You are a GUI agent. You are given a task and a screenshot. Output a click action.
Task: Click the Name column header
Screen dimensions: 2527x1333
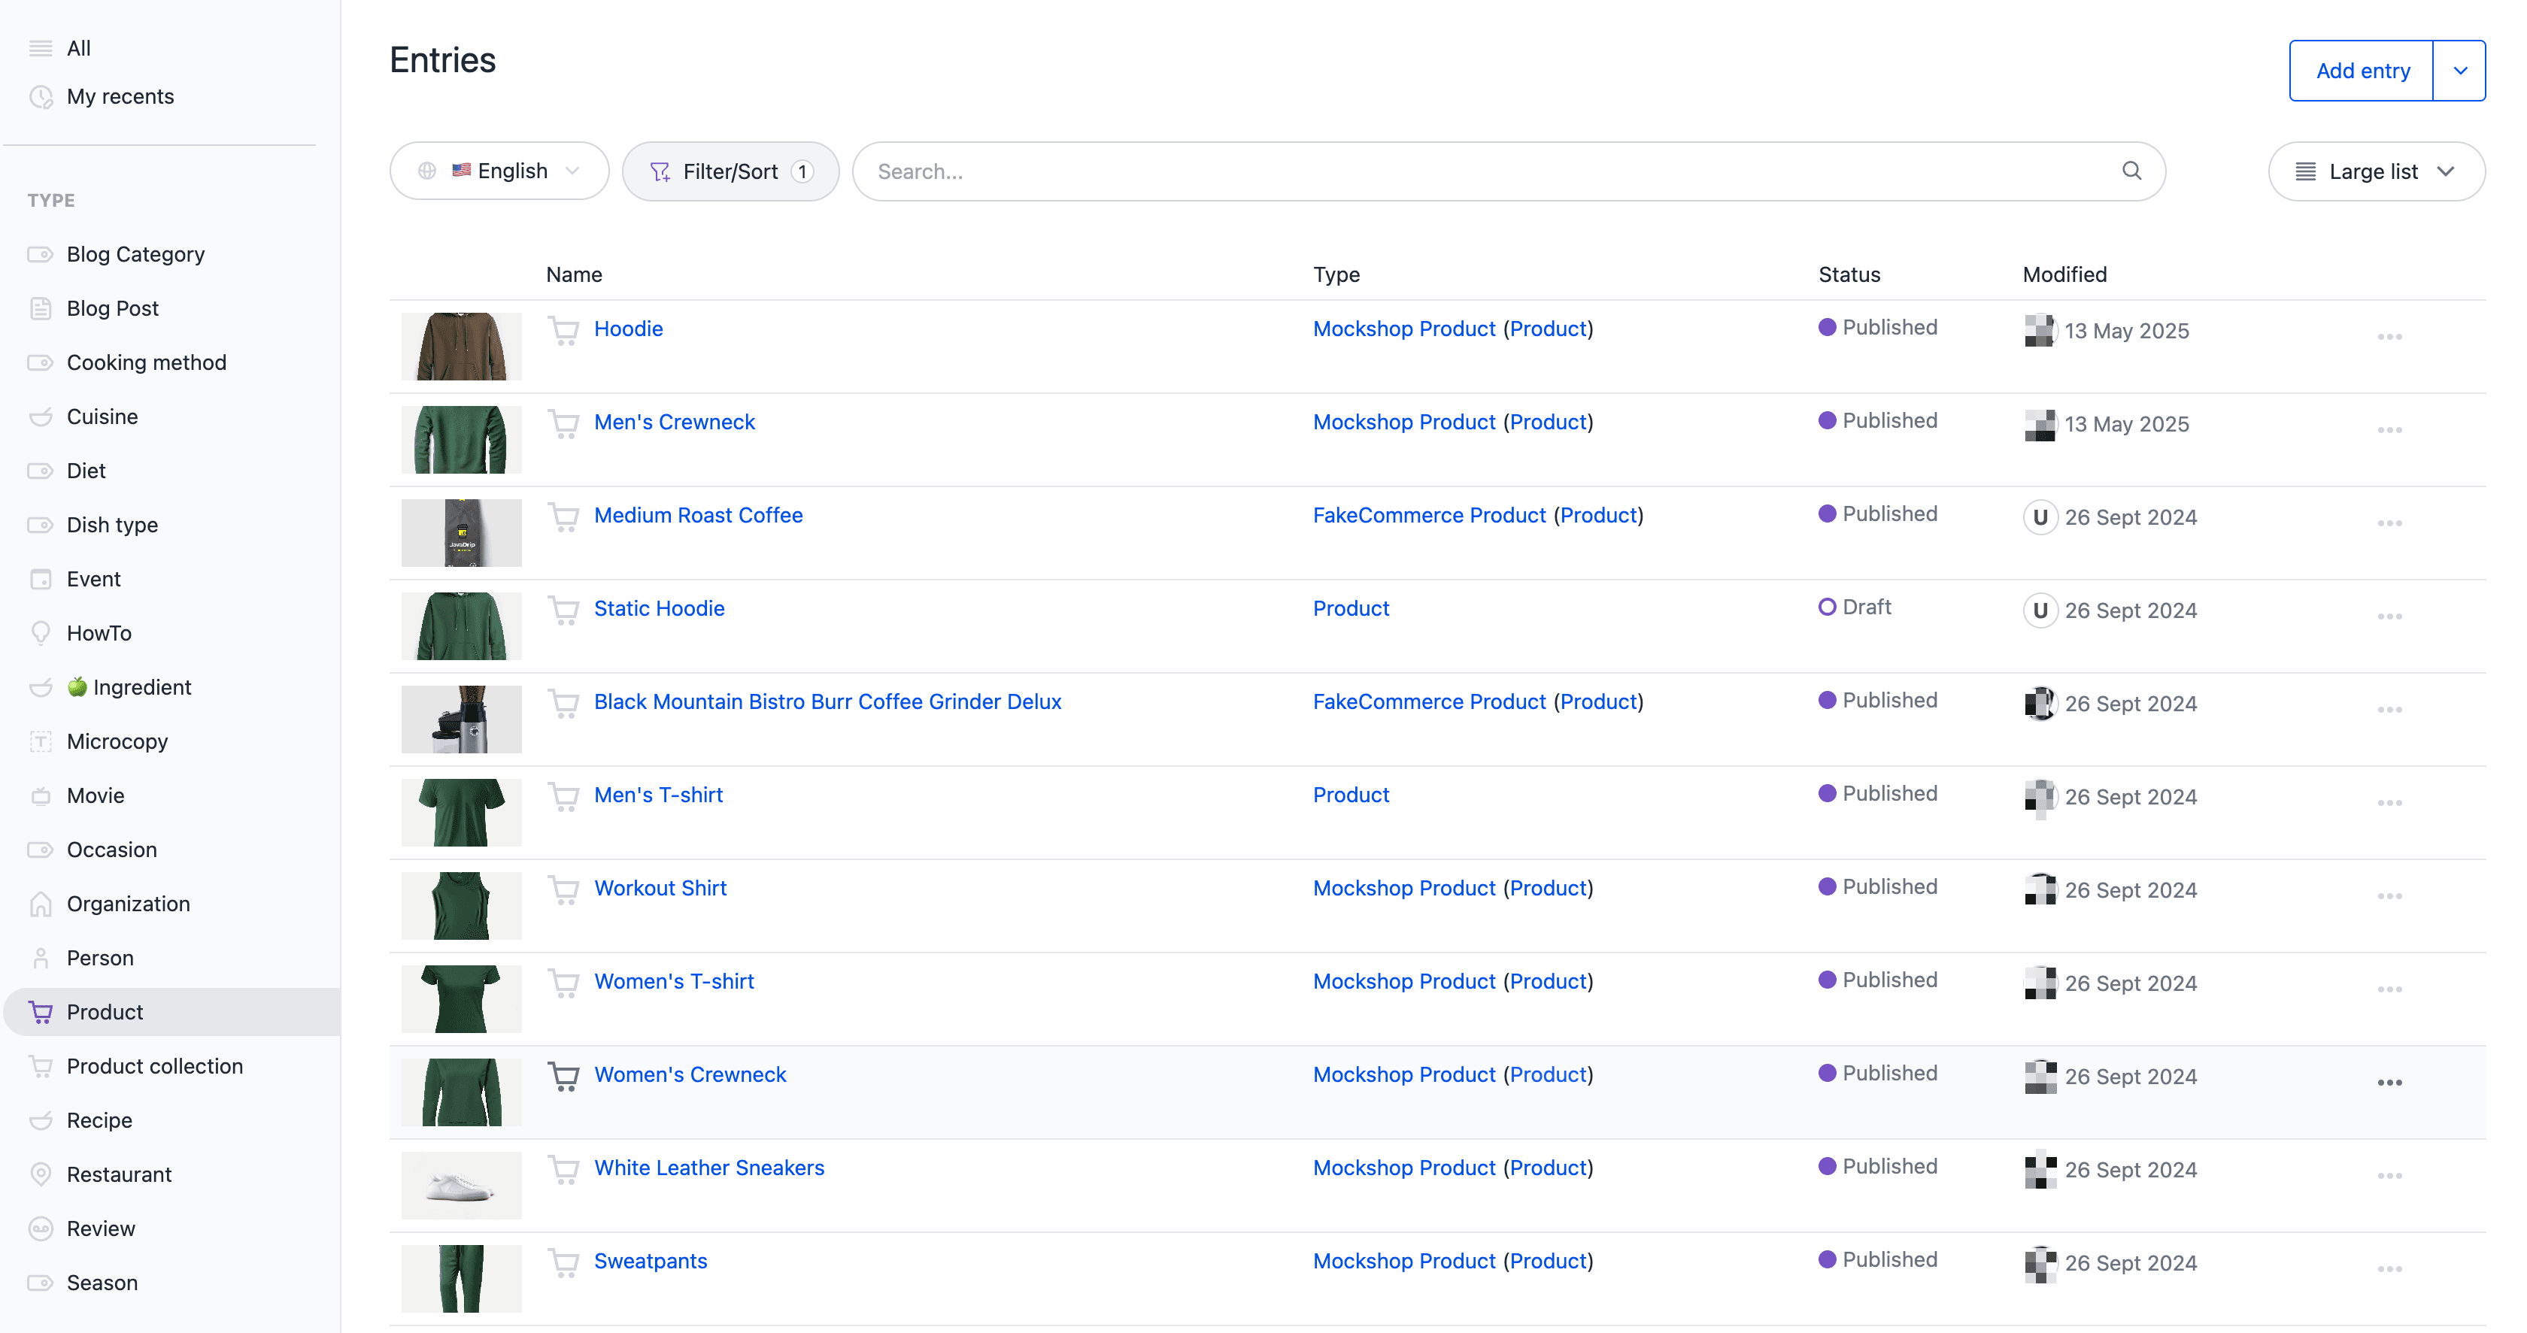click(574, 274)
